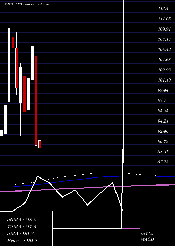Click the 12MA : 91.4 readout

(x=22, y=227)
